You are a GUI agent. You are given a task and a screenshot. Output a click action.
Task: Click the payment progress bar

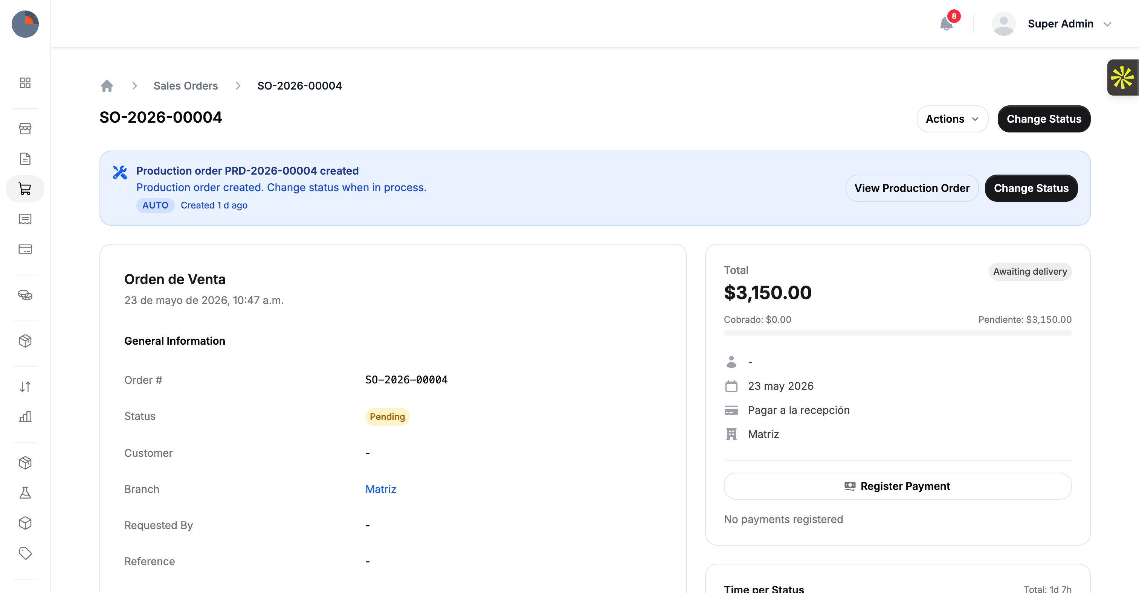pos(897,333)
